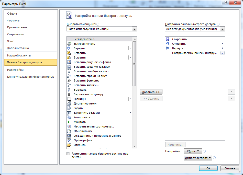Select the Задать print area icon
The height and width of the screenshot is (175, 243).
point(69,108)
